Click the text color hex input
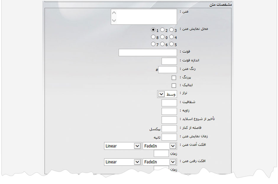This screenshot has width=278, height=184. [168, 70]
